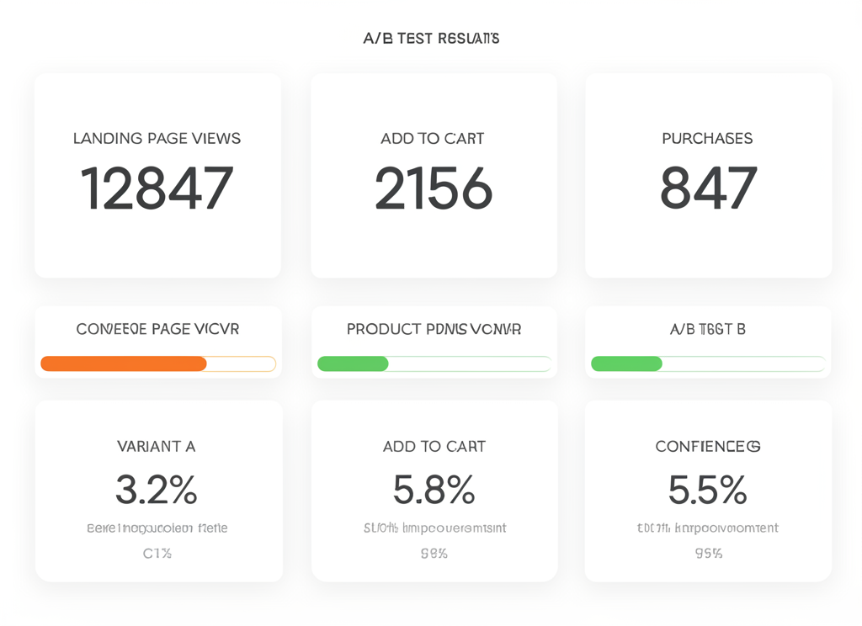The height and width of the screenshot is (626, 862).
Task: Click the Product Views VCVR heading
Action: point(434,329)
